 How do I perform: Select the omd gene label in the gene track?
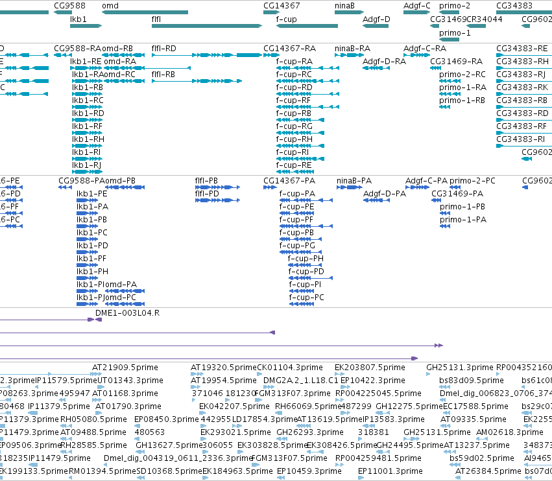coord(110,6)
